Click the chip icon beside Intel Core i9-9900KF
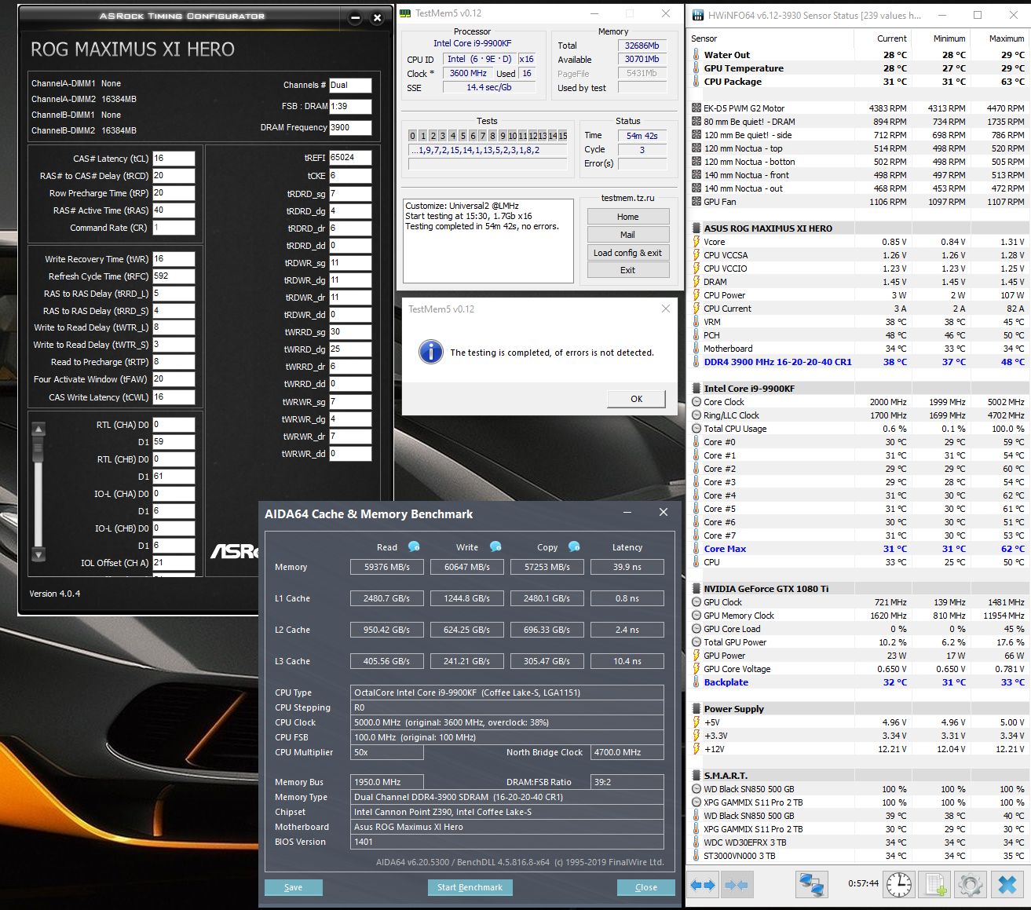Image resolution: width=1031 pixels, height=910 pixels. [696, 389]
